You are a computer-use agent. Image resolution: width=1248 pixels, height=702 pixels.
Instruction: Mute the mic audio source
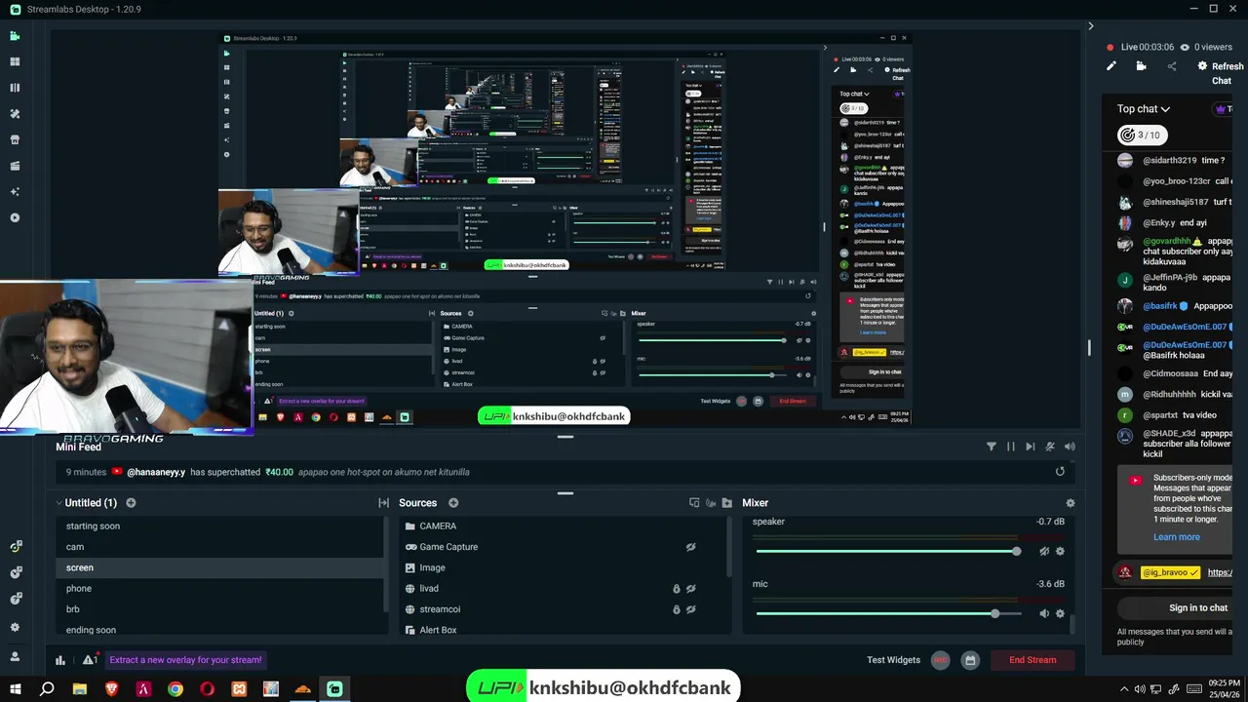1044,614
